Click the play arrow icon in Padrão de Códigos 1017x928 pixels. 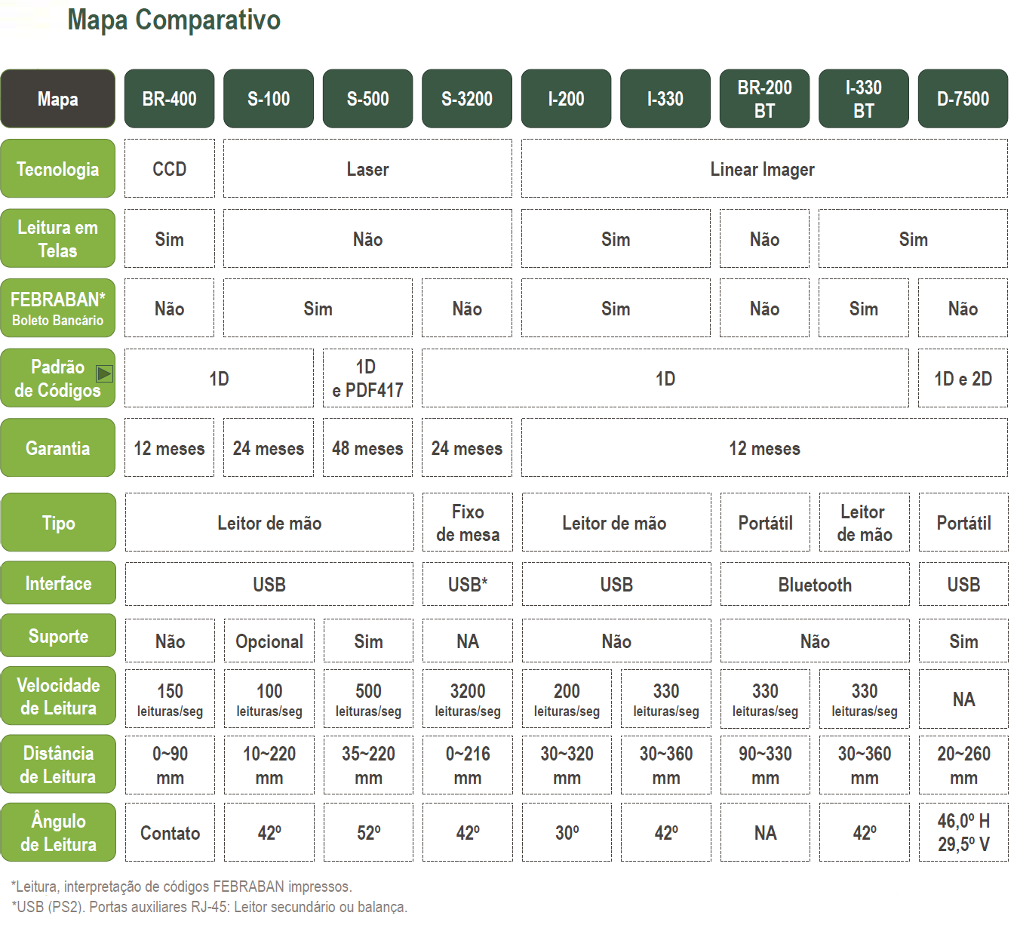point(104,373)
